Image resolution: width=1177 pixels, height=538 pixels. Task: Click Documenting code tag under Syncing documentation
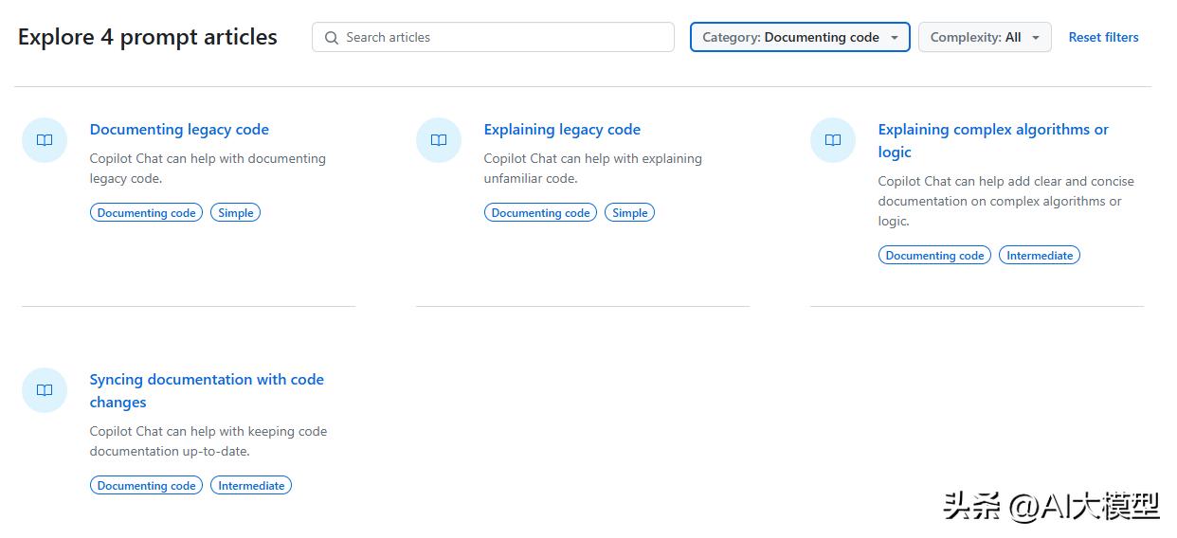[146, 486]
